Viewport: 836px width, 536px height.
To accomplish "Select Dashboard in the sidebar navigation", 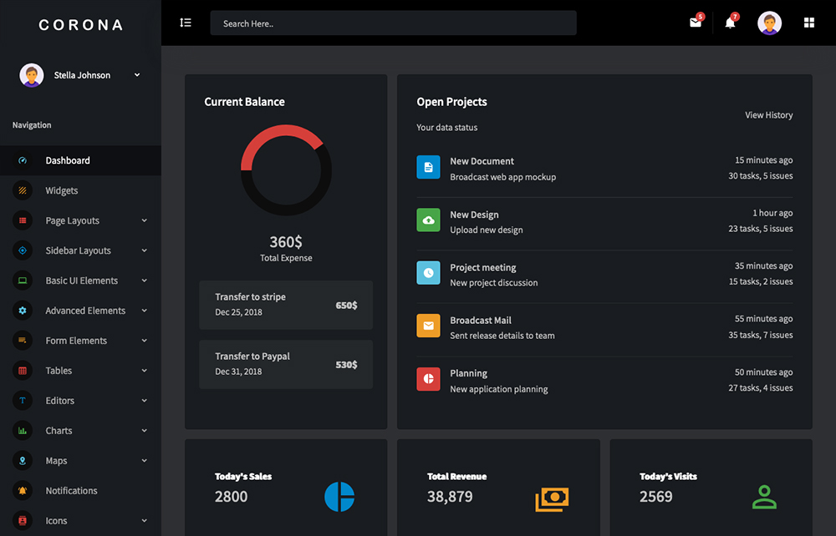I will (68, 160).
